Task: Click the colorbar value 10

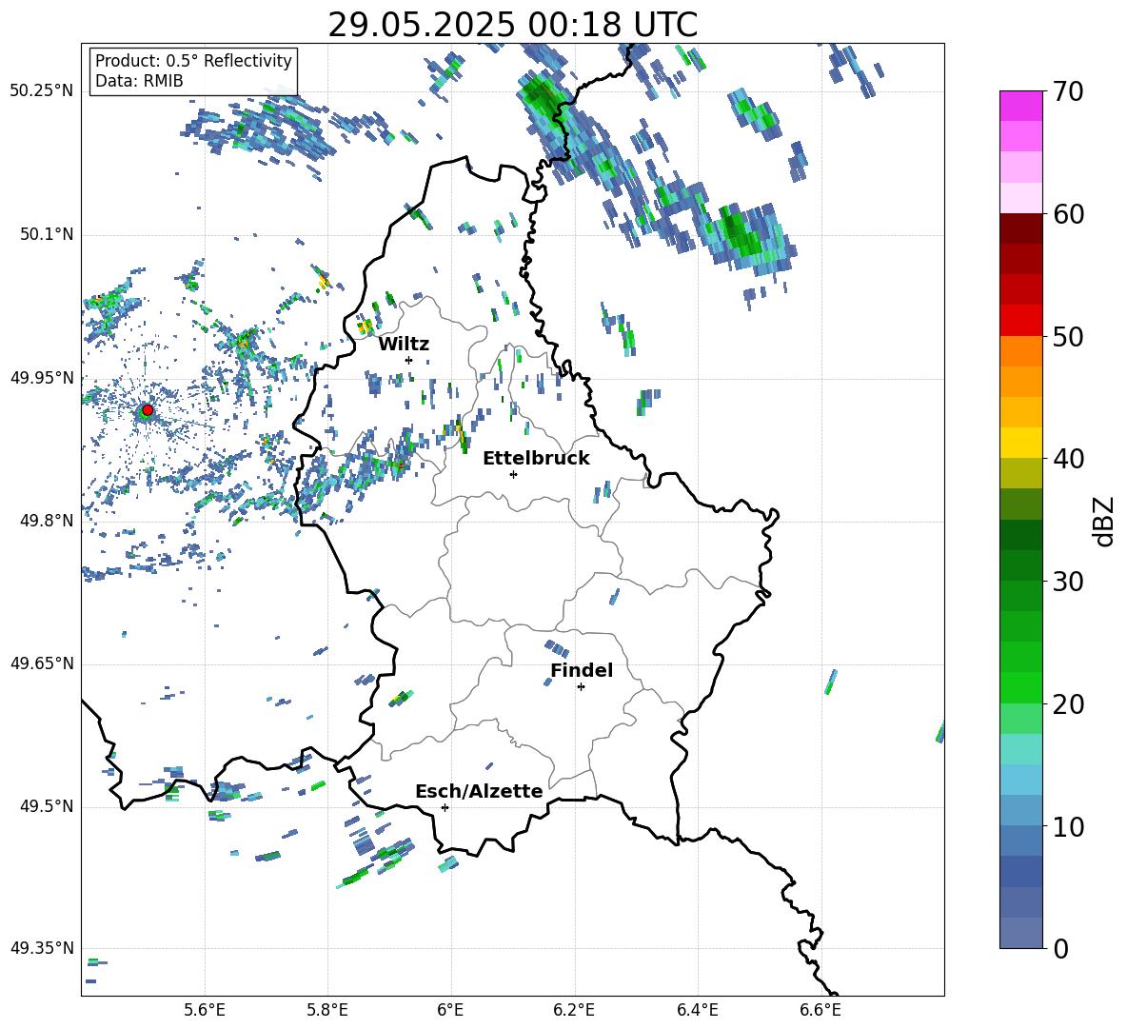Action: (1069, 826)
